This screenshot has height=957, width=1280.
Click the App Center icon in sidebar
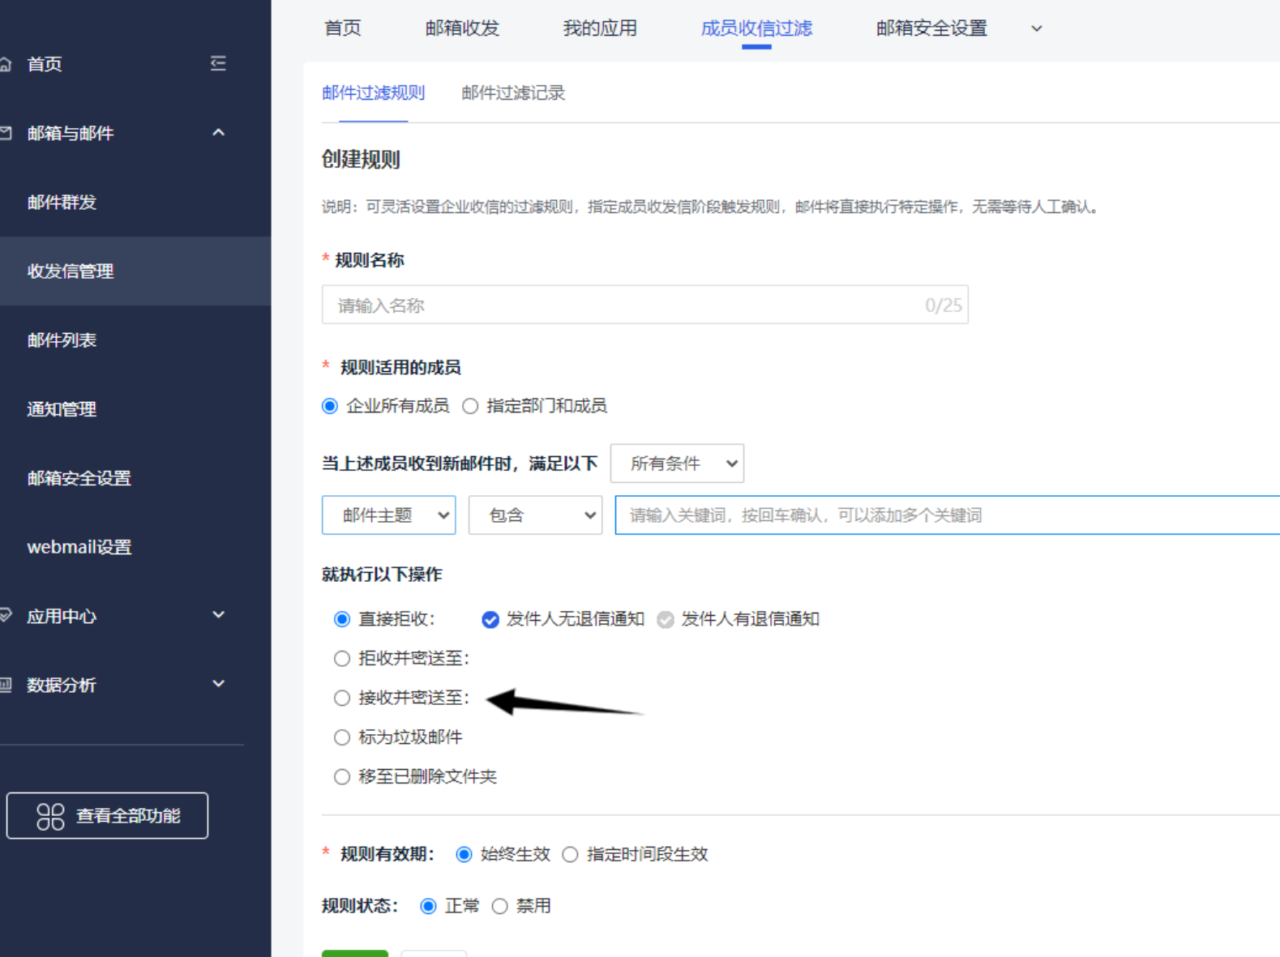(x=6, y=616)
